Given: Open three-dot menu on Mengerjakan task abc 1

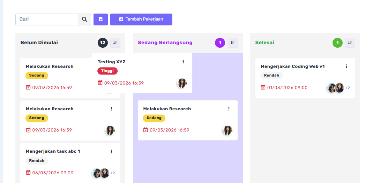Looking at the screenshot, I should tap(111, 151).
